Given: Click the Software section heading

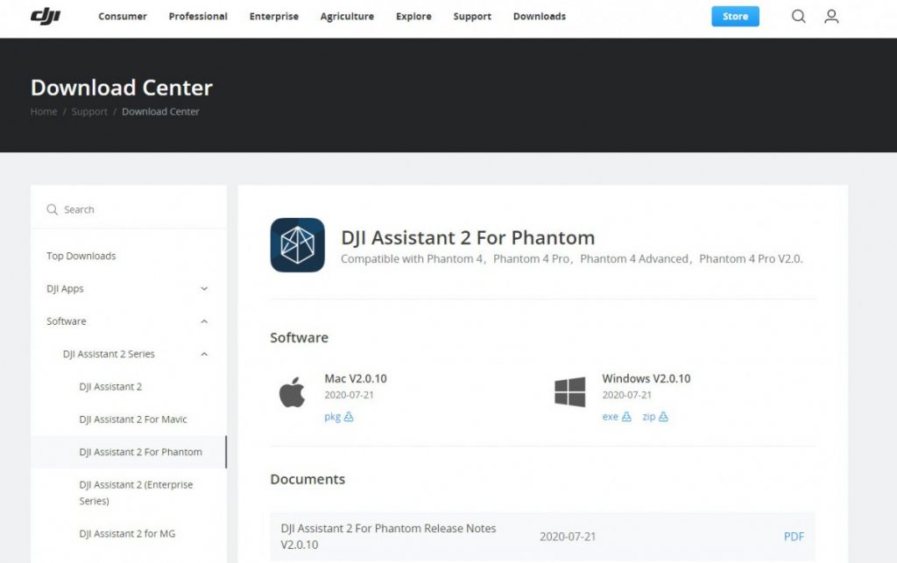Looking at the screenshot, I should [299, 337].
